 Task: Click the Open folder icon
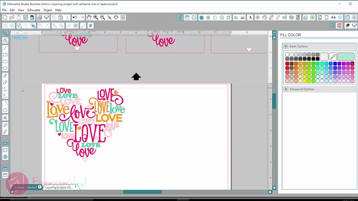click(x=12, y=17)
